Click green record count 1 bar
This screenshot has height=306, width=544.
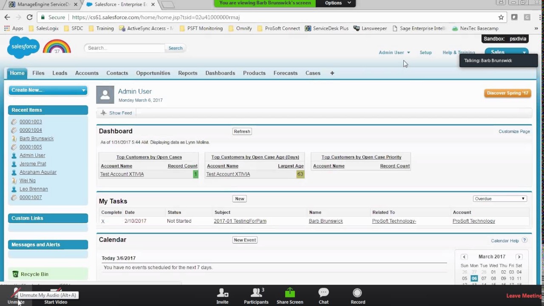pyautogui.click(x=195, y=174)
